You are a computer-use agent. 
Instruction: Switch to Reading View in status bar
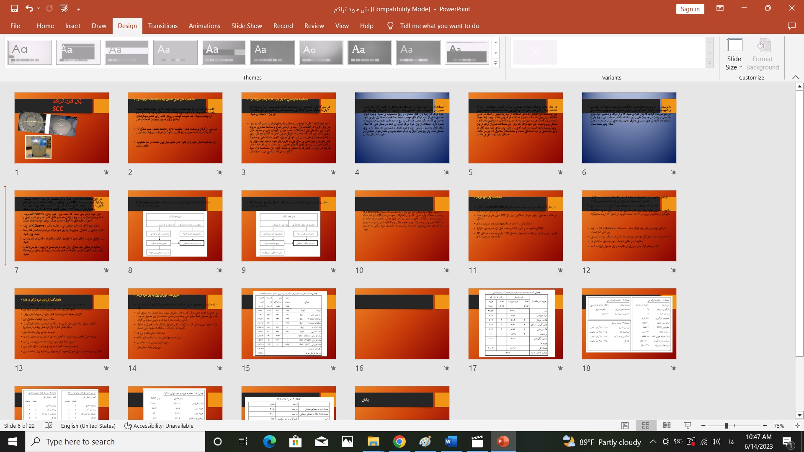point(667,426)
